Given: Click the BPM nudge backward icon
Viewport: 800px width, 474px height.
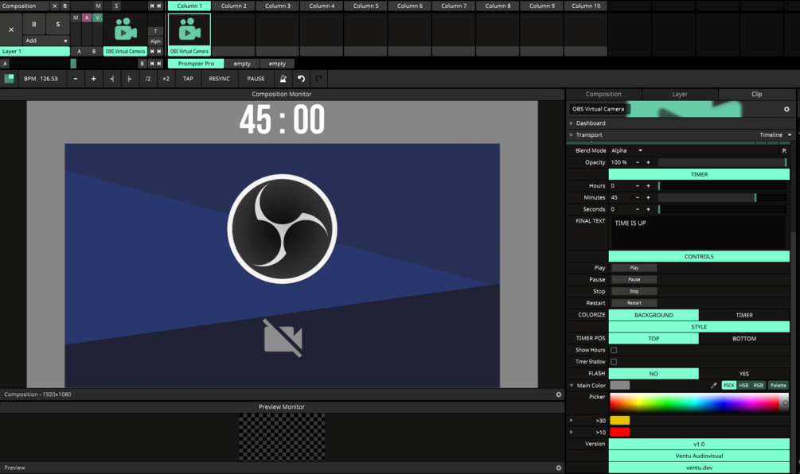Looking at the screenshot, I should (x=111, y=79).
